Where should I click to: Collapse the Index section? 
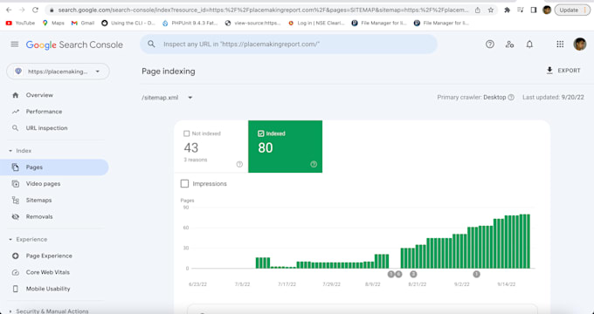(x=20, y=151)
